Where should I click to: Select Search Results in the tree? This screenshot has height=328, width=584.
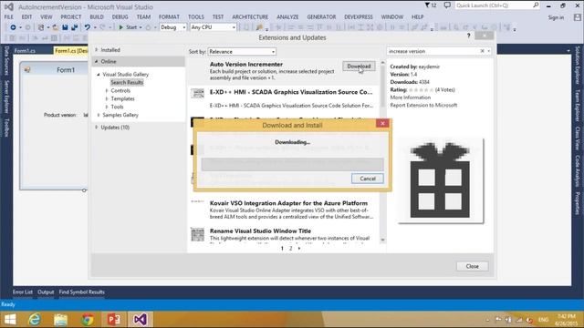(127, 83)
